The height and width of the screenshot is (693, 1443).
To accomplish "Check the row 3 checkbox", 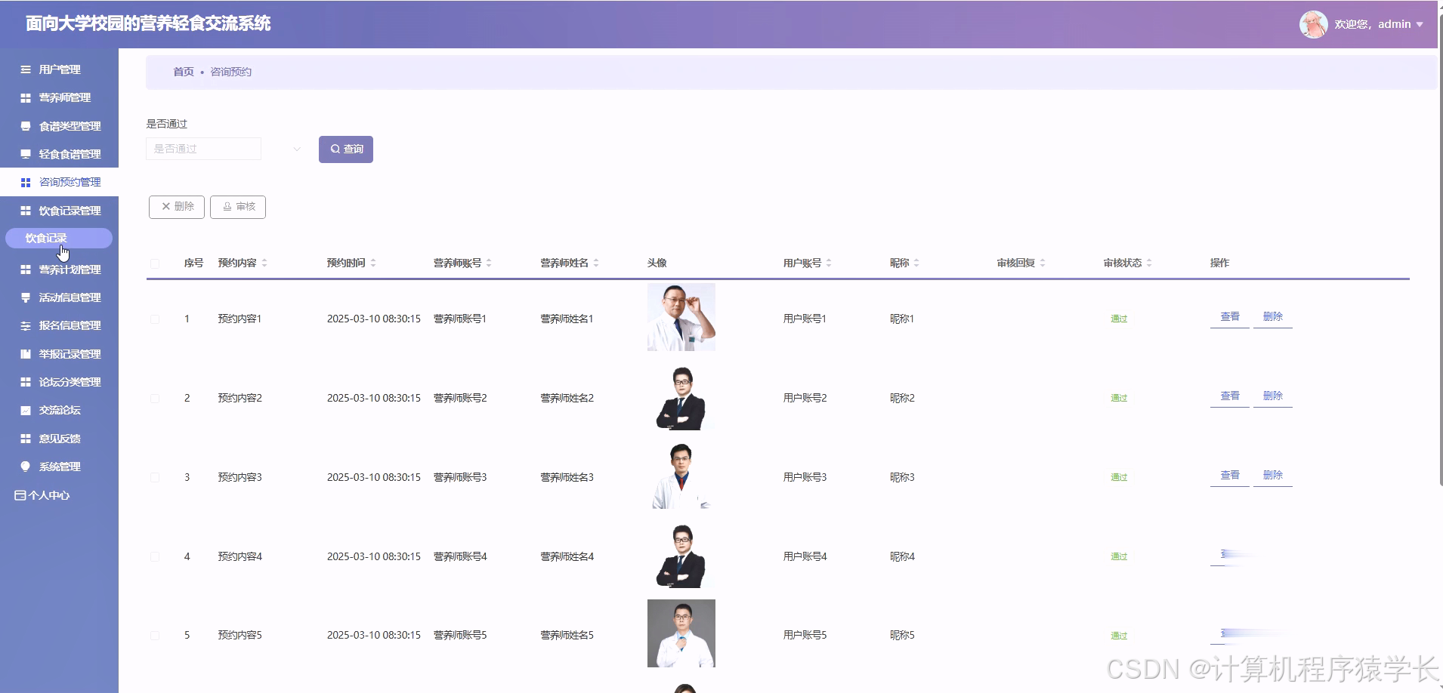I will tap(155, 478).
